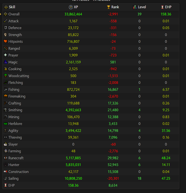
Task: Click the Mining pickaxe icon
Action: coord(5,117)
